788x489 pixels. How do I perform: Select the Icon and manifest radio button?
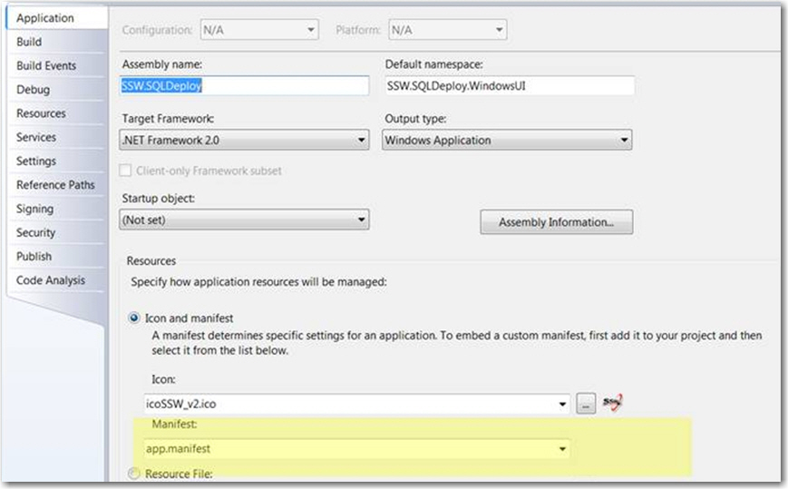pos(136,318)
